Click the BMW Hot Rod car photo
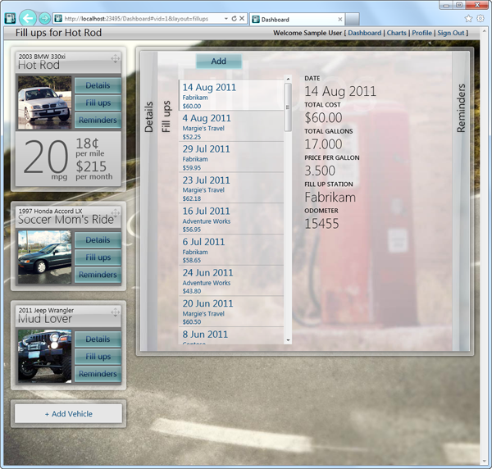Viewport: 492px width, 469px height. click(44, 102)
